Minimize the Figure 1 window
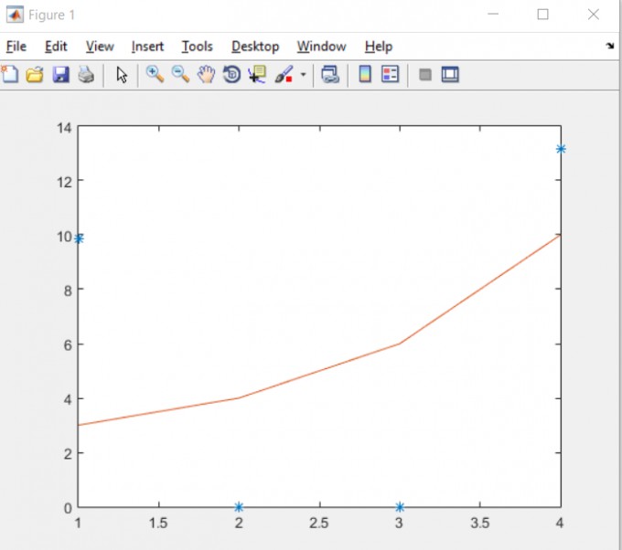Viewport: 622px width, 550px height. coord(493,15)
